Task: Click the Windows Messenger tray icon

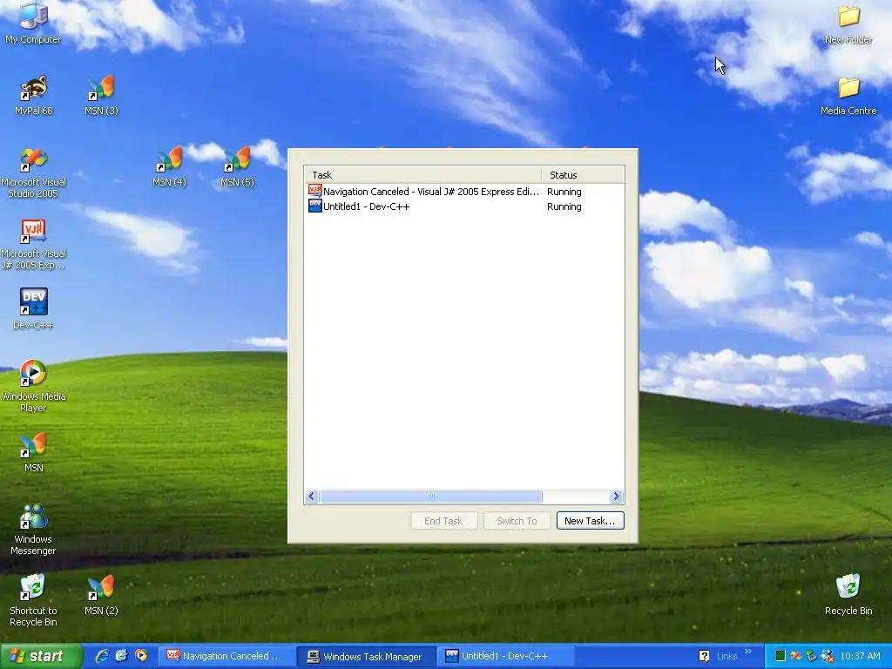Action: pyautogui.click(x=828, y=656)
